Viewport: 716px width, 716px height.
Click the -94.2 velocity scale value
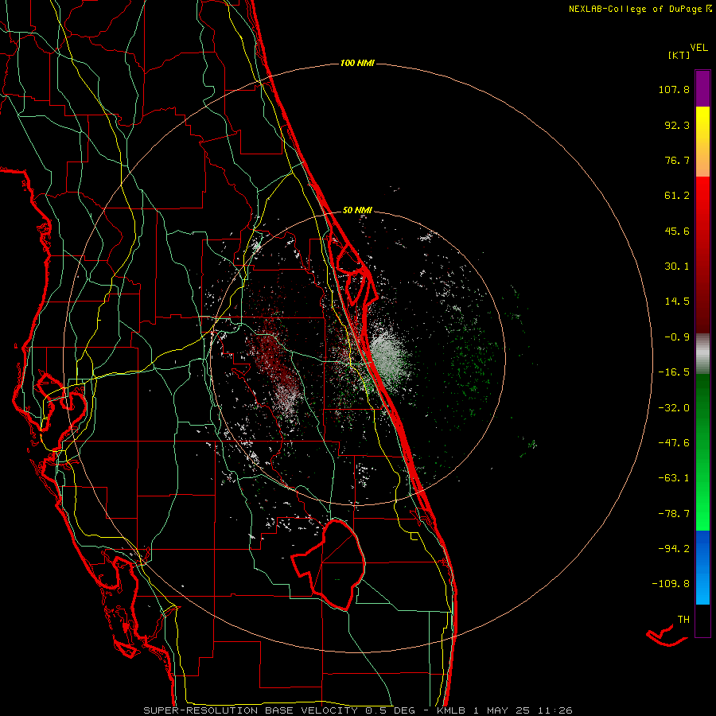(x=674, y=548)
